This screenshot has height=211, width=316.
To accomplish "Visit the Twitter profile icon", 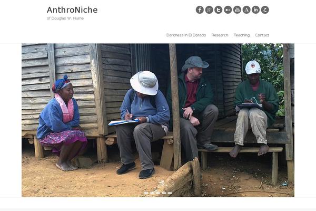I will tap(218, 9).
